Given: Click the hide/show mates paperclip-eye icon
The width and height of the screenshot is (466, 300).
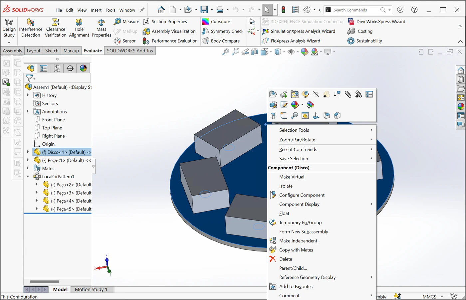Looking at the screenshot, I should 358,94.
